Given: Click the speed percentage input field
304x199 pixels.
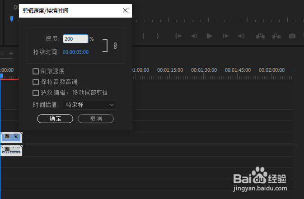Looking at the screenshot, I should tap(75, 39).
